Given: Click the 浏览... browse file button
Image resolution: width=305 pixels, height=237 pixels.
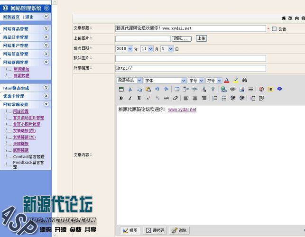Looking at the screenshot, I should 182,38.
